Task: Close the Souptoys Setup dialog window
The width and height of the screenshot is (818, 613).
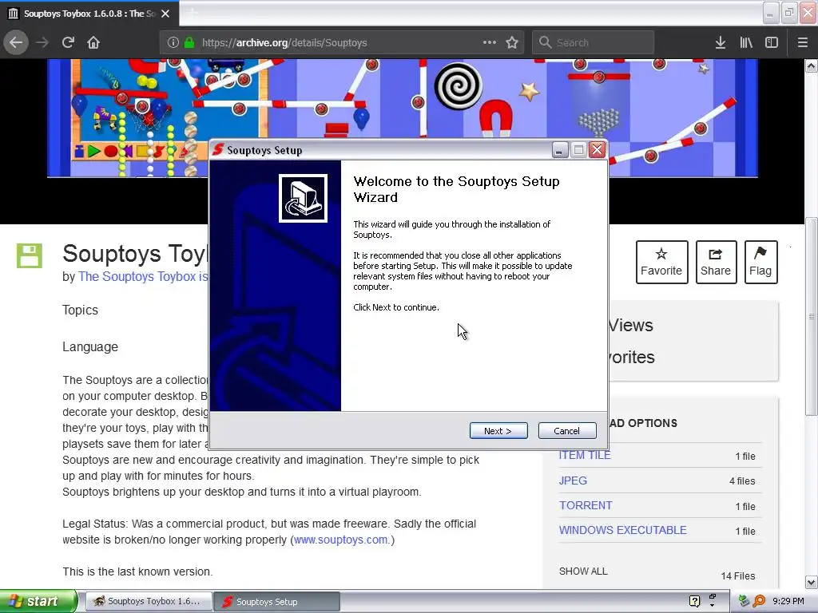Action: [597, 150]
